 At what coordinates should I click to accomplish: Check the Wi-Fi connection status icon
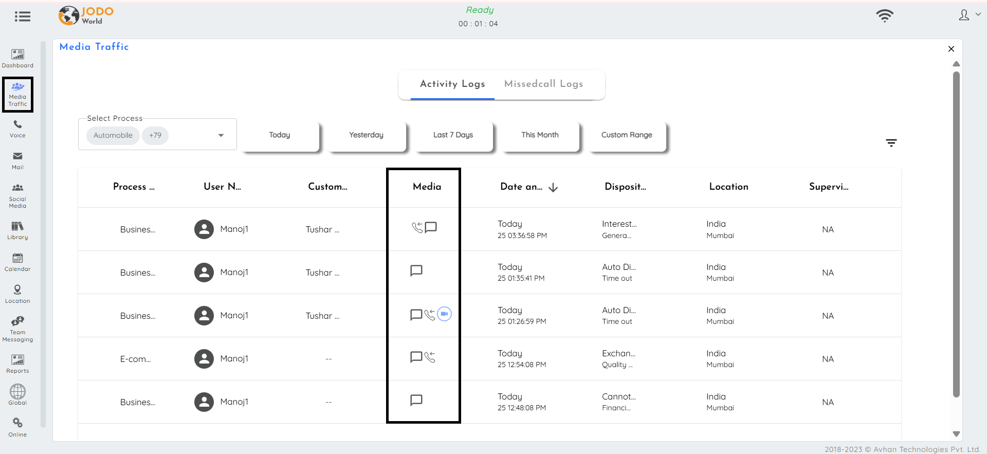tap(885, 15)
